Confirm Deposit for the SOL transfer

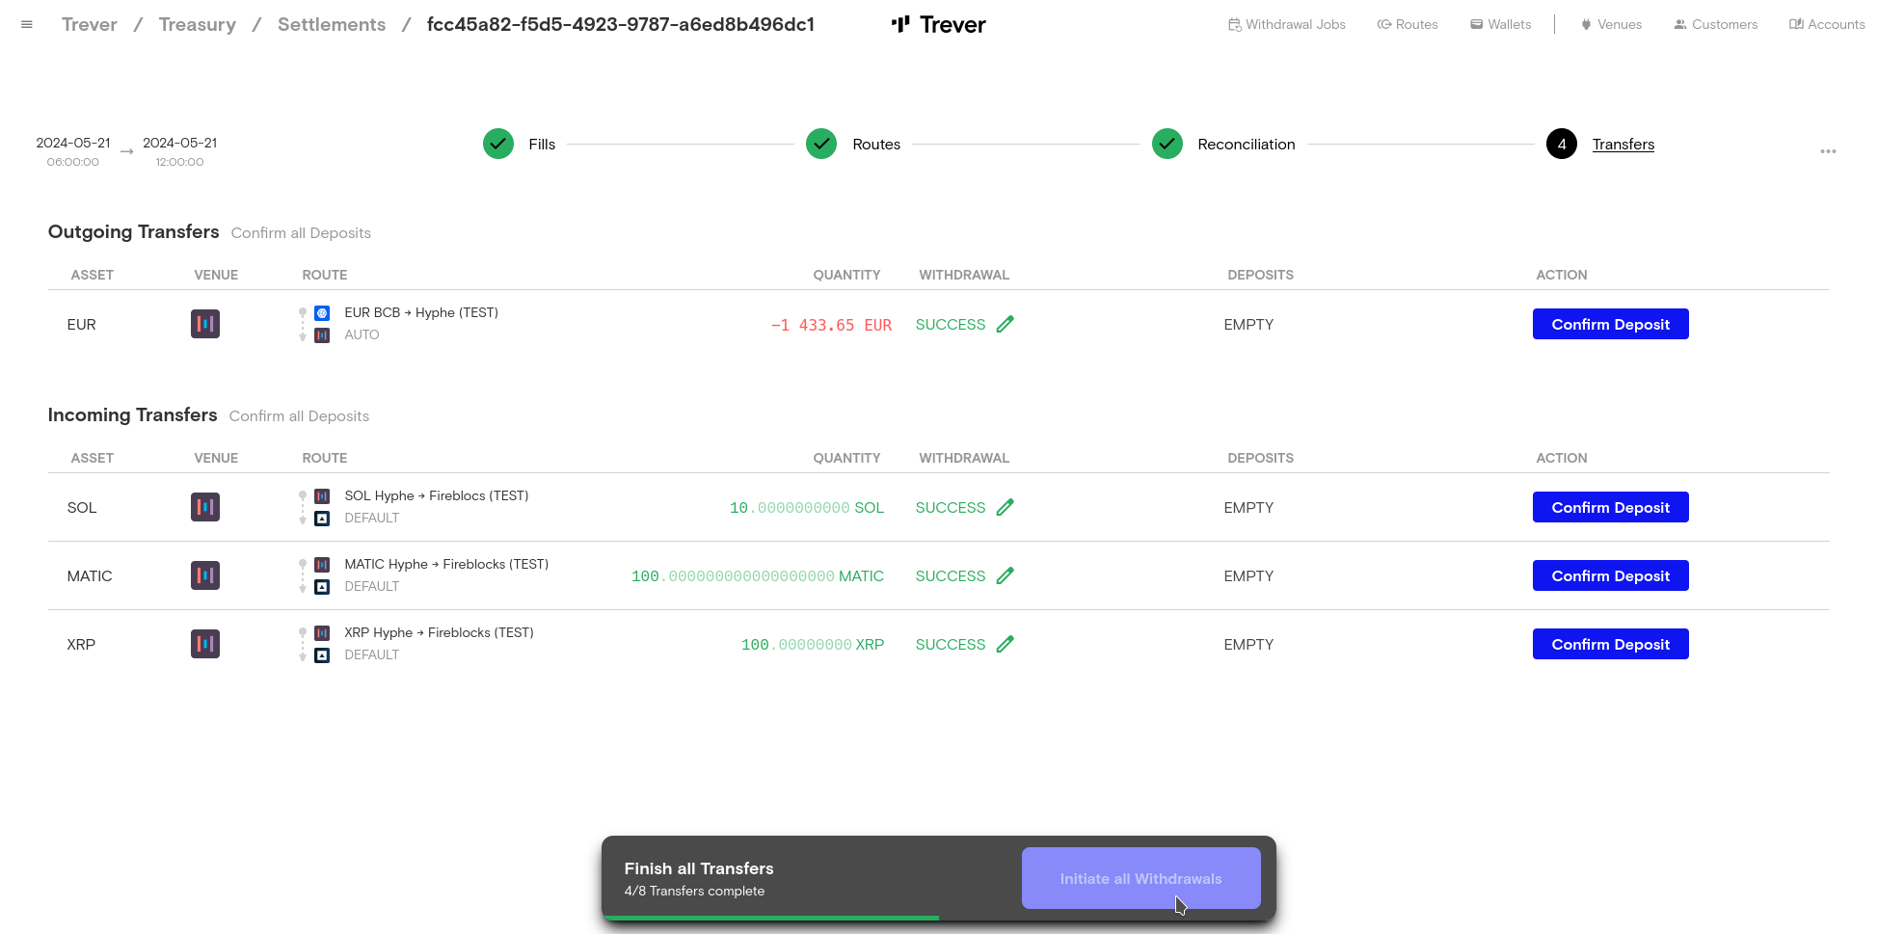pyautogui.click(x=1610, y=508)
